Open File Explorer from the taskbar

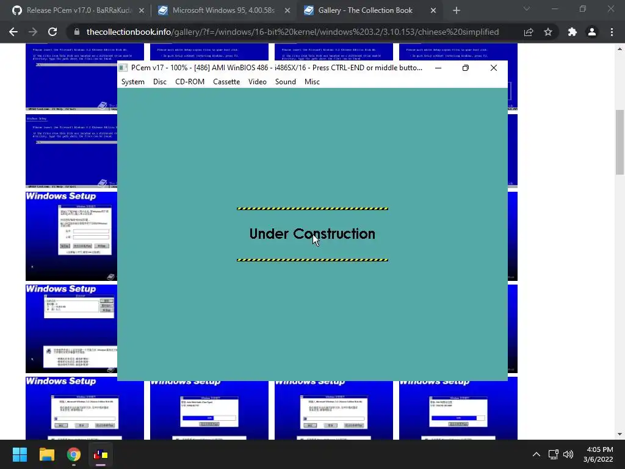(x=46, y=454)
